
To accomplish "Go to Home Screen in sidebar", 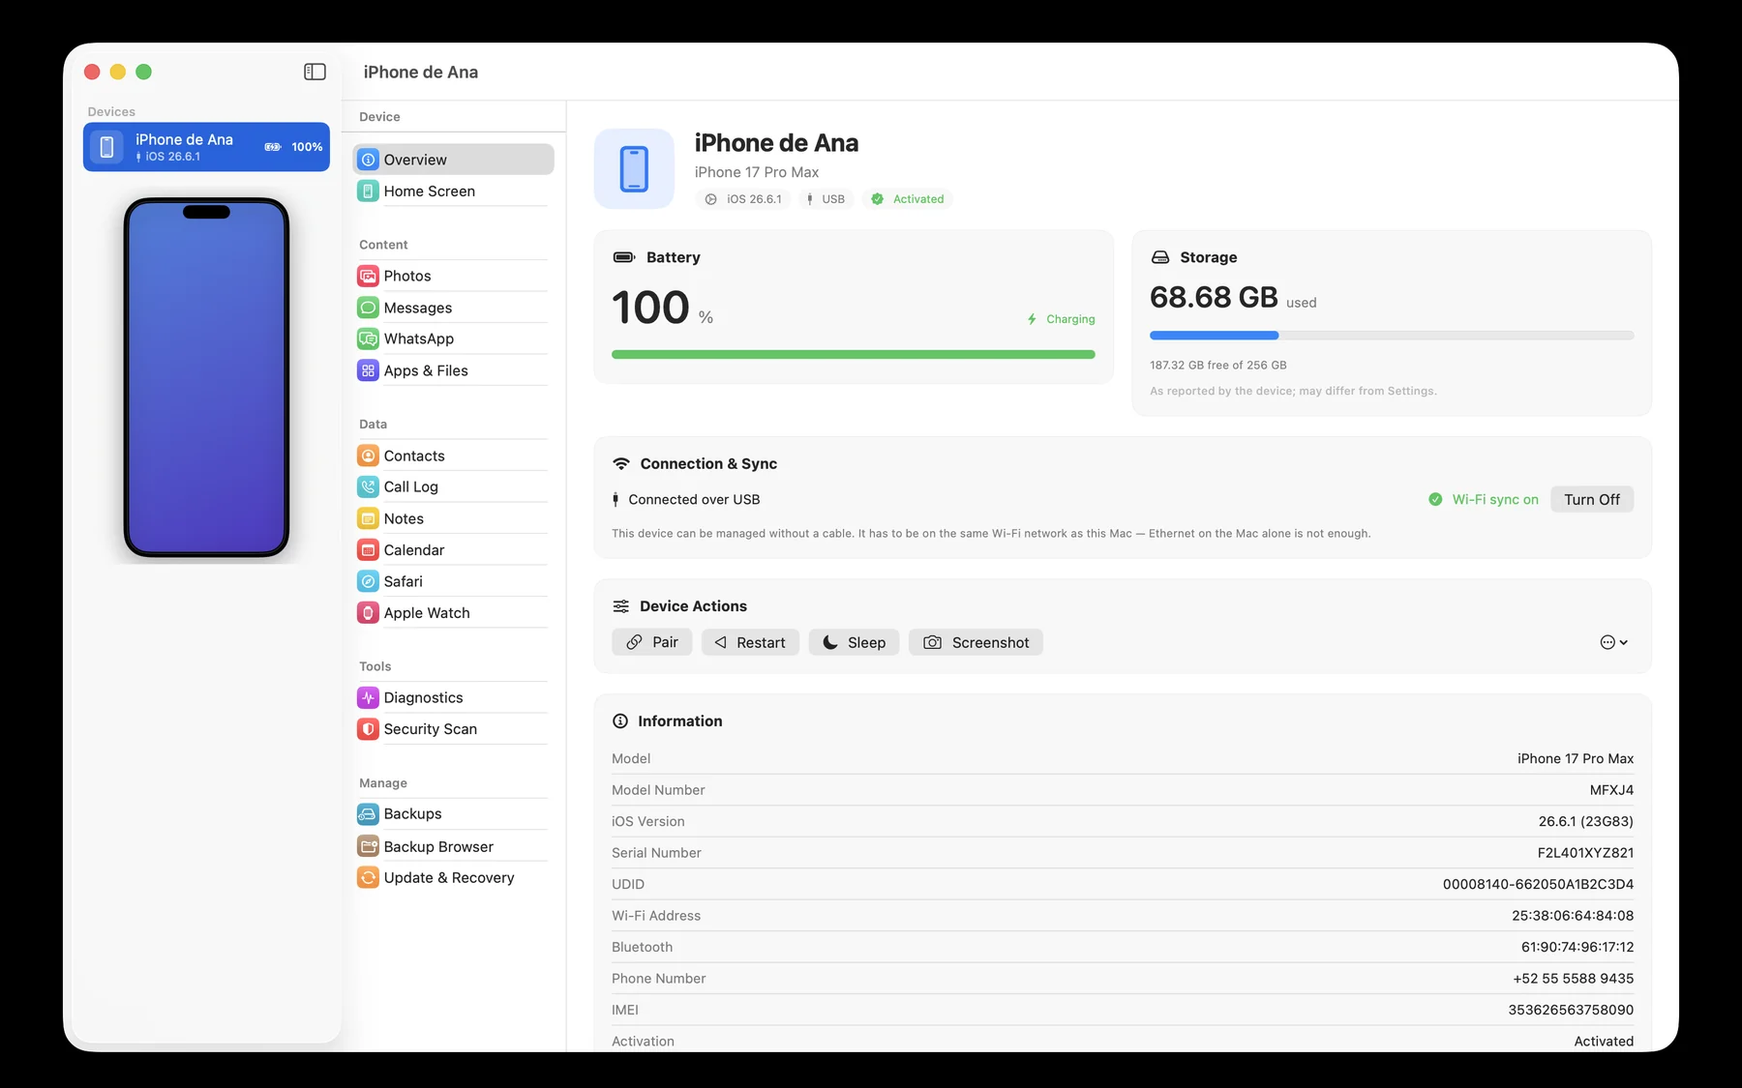I will [x=454, y=191].
